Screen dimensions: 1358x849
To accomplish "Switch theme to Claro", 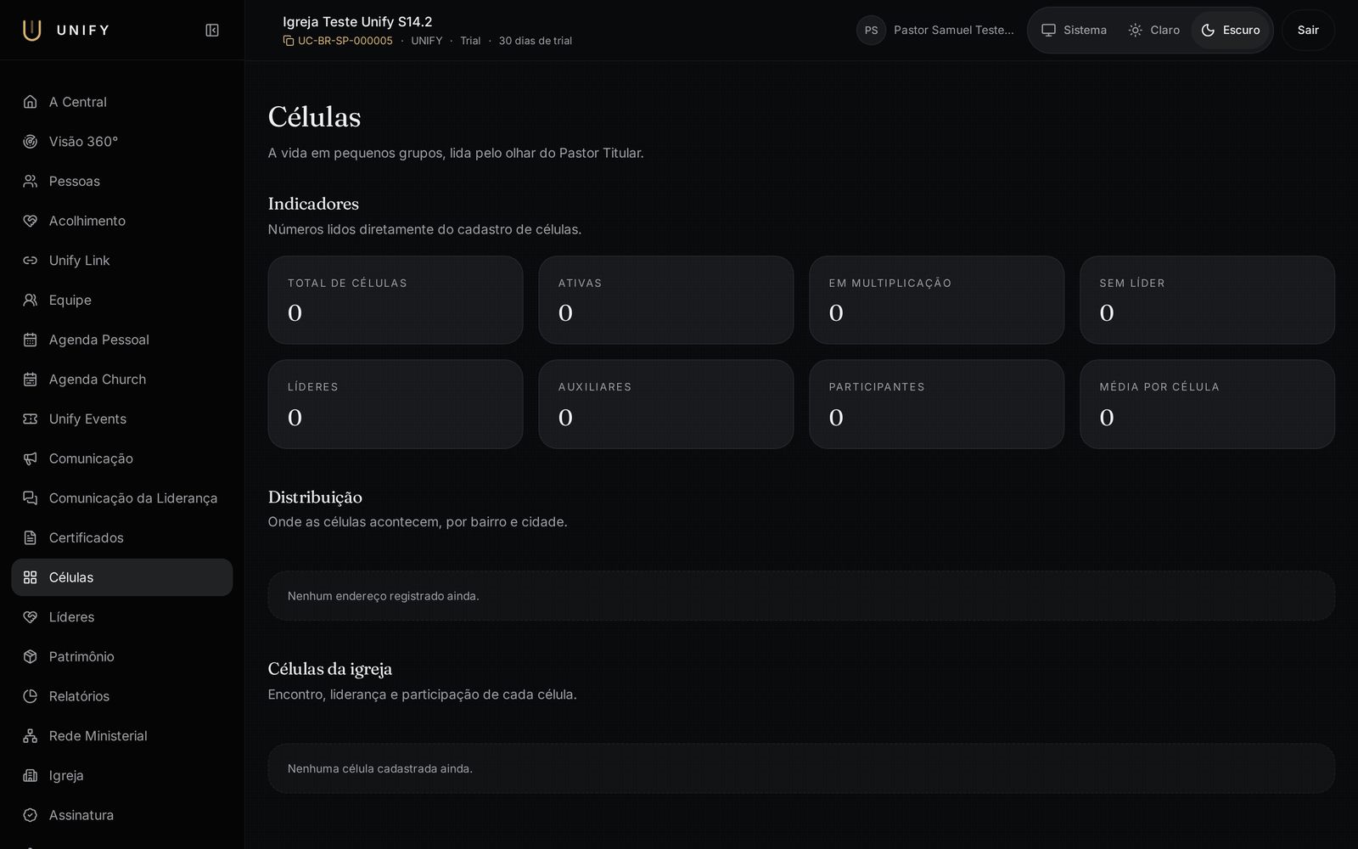I will click(x=1153, y=31).
